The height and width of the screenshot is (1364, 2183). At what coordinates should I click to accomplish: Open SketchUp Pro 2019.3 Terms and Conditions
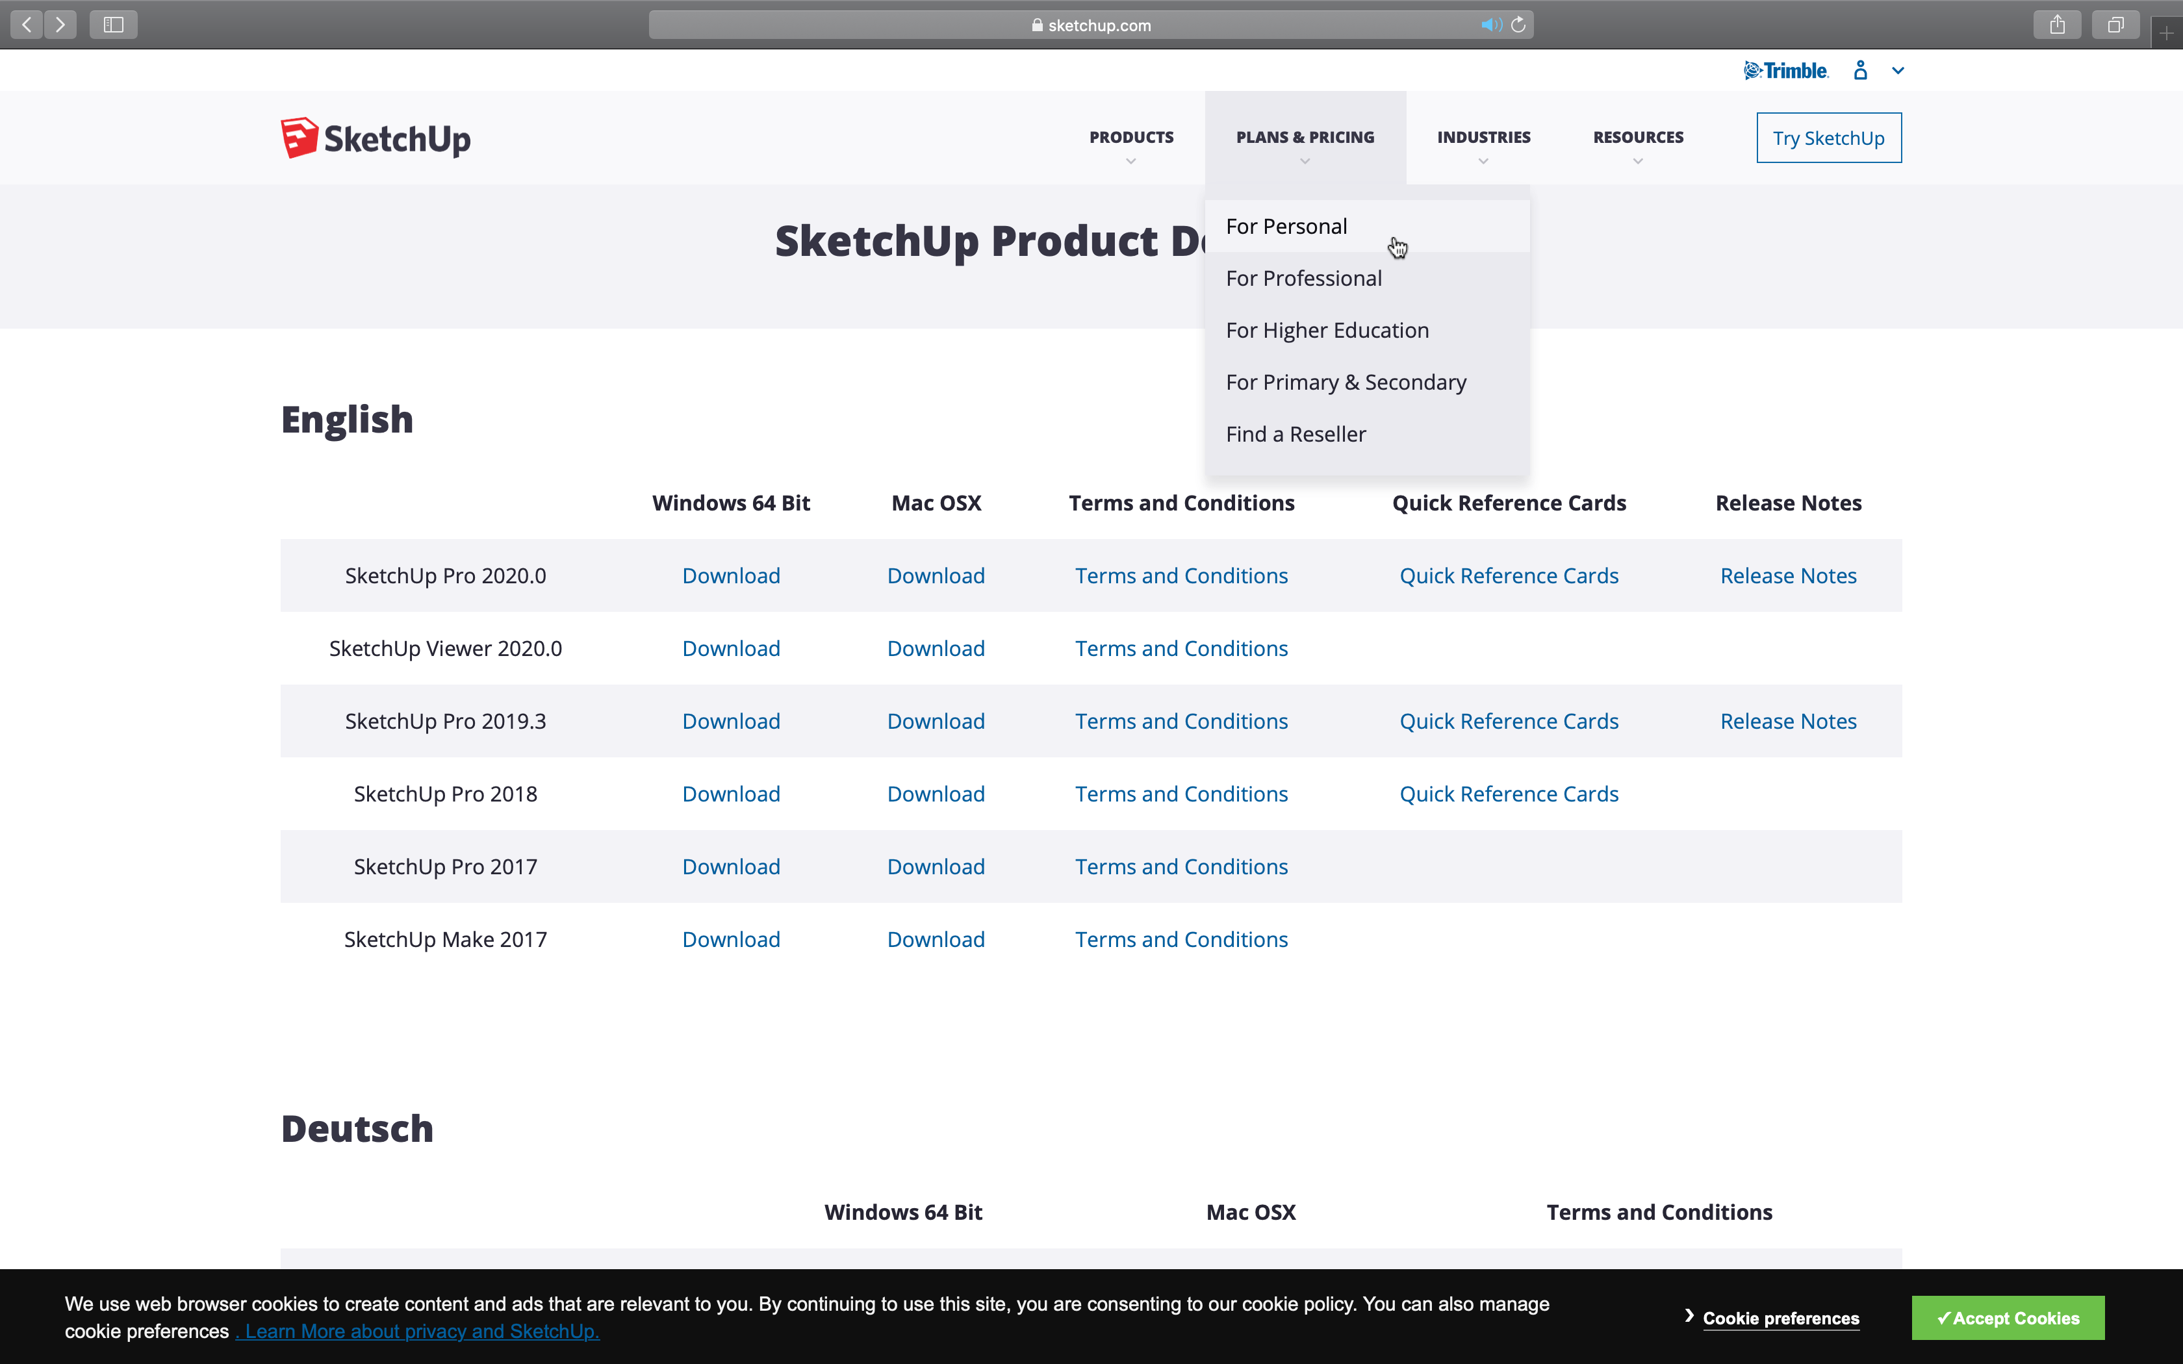[1181, 721]
